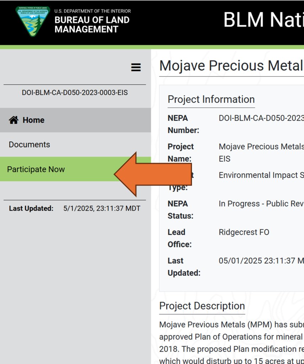
Task: Click the Lead Office label
Action: (180, 238)
